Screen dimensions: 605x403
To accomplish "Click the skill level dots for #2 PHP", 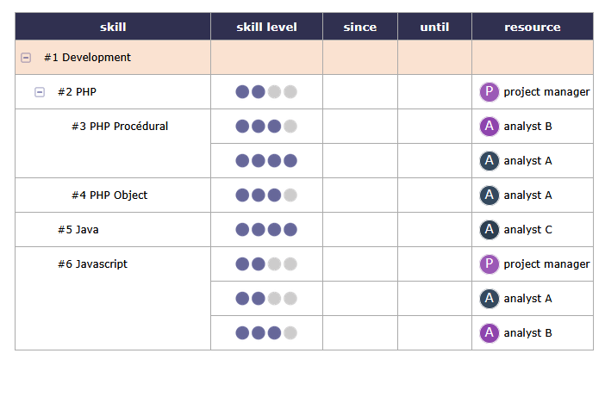I will (266, 92).
